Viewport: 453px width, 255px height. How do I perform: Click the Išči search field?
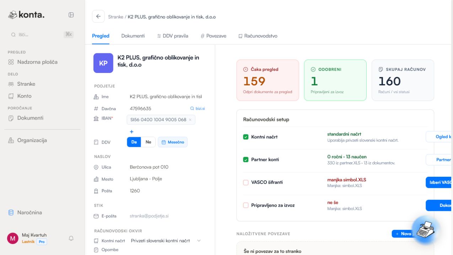click(42, 34)
